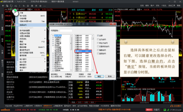Screen dimensions: 183x112
Task: Open the 系统工具 top menu
Action: [172, 5]
